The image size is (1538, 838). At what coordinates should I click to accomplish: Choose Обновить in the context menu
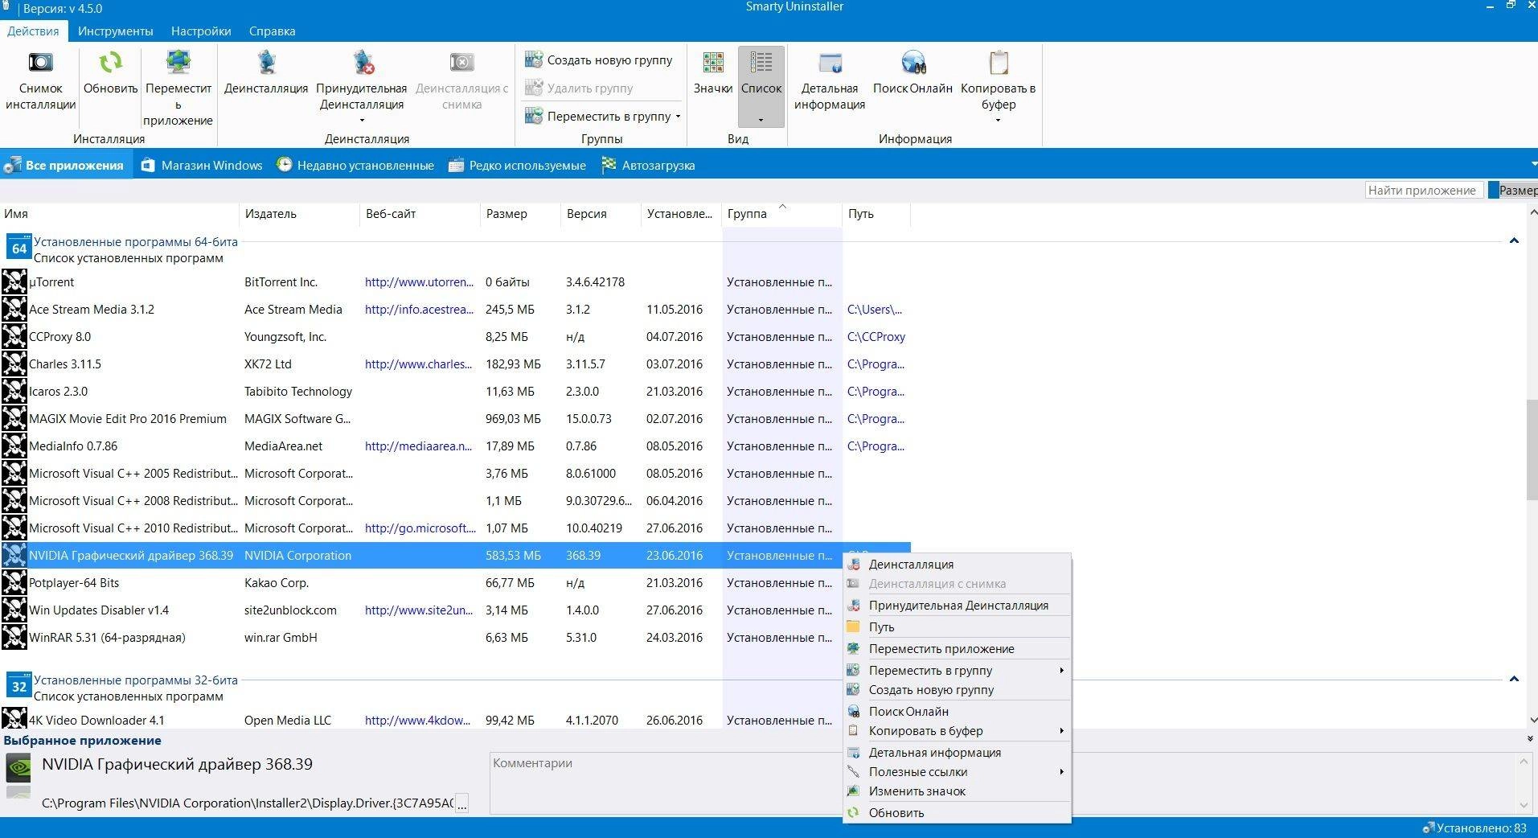coord(958,812)
